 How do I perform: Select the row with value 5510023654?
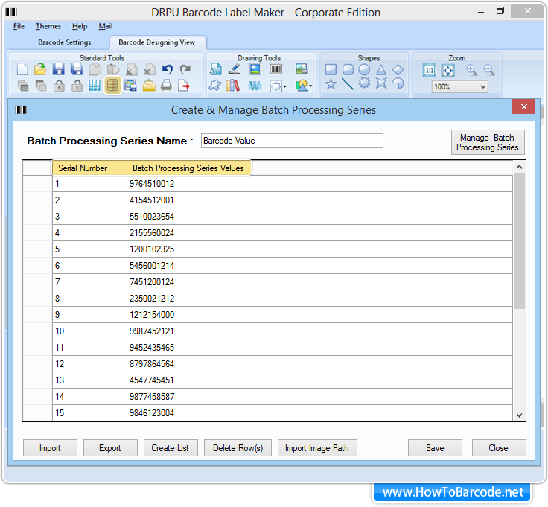(151, 217)
